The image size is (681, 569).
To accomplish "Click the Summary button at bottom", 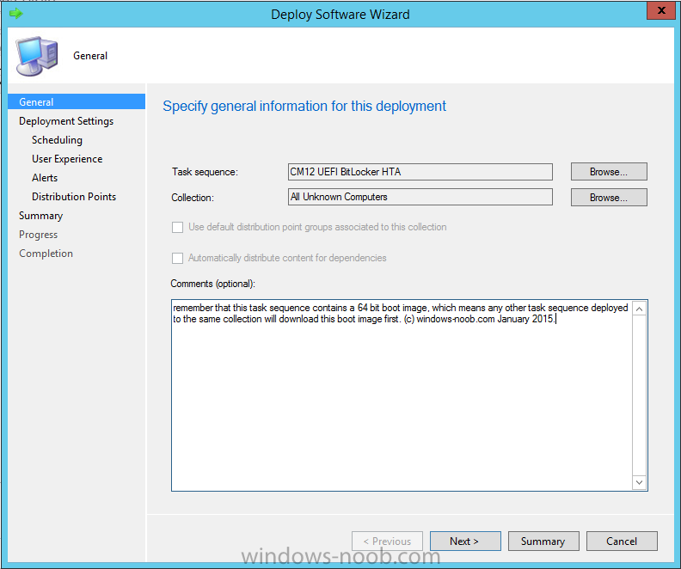I will click(543, 541).
